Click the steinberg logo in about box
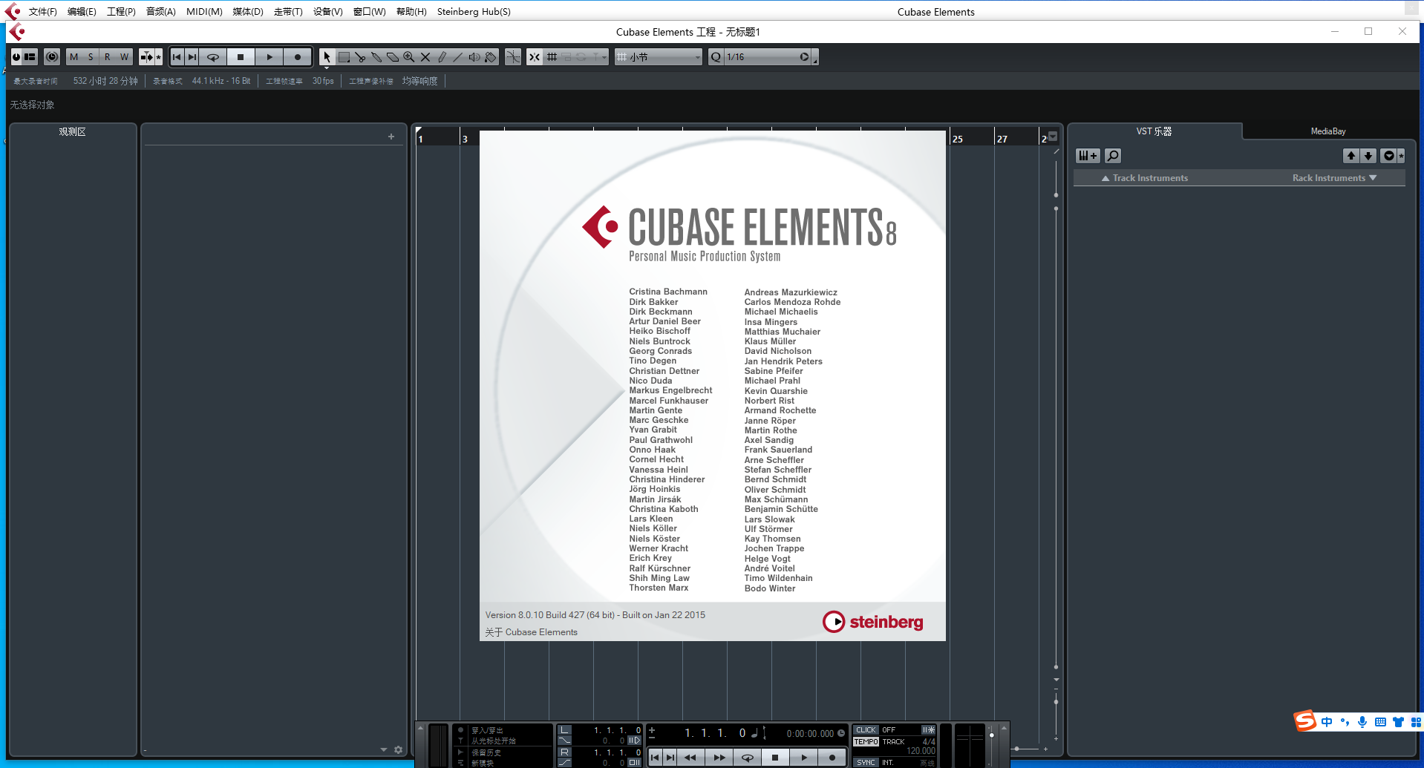 tap(872, 622)
